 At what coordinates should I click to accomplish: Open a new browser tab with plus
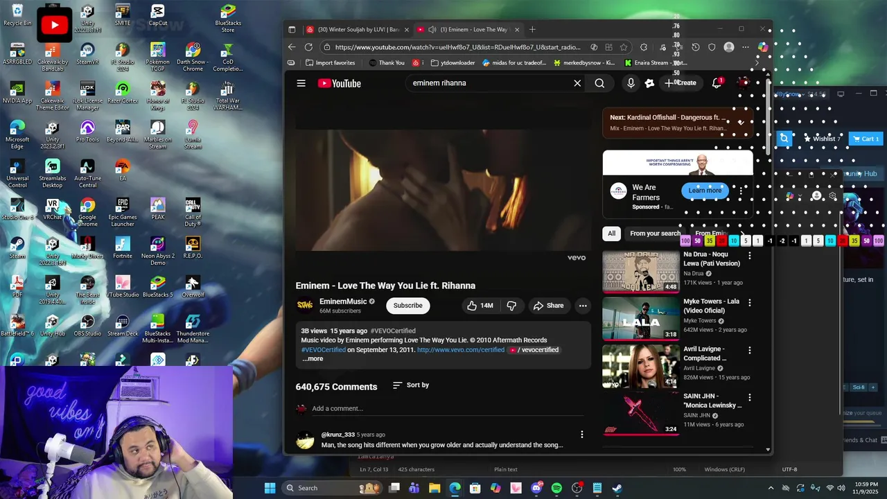(x=532, y=29)
